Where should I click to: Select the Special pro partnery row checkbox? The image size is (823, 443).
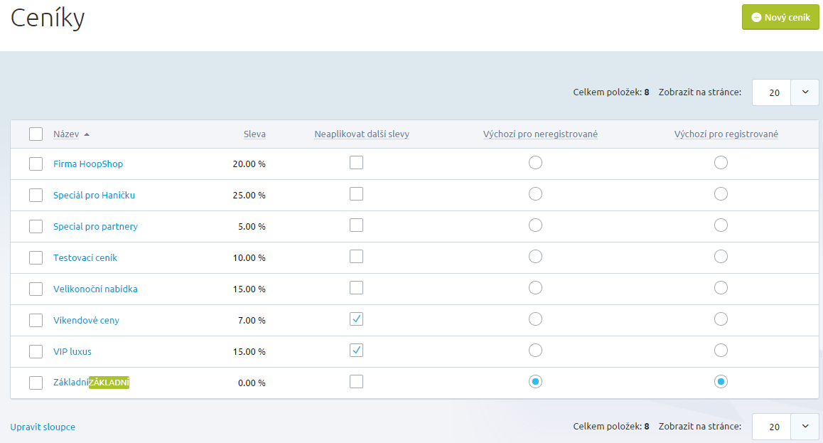36,226
